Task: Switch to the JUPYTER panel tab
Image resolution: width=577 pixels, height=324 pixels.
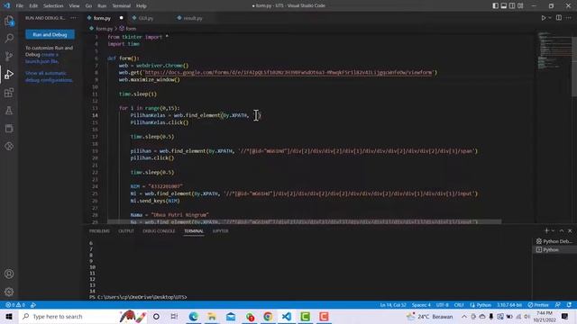Action: (220, 231)
